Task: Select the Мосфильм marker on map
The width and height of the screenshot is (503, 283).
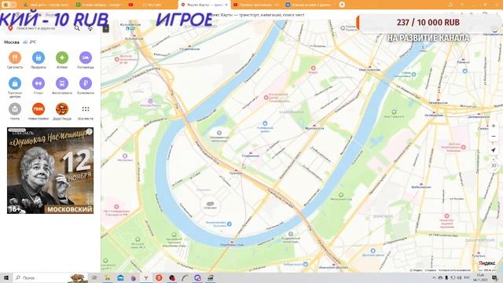Action: click(x=125, y=156)
